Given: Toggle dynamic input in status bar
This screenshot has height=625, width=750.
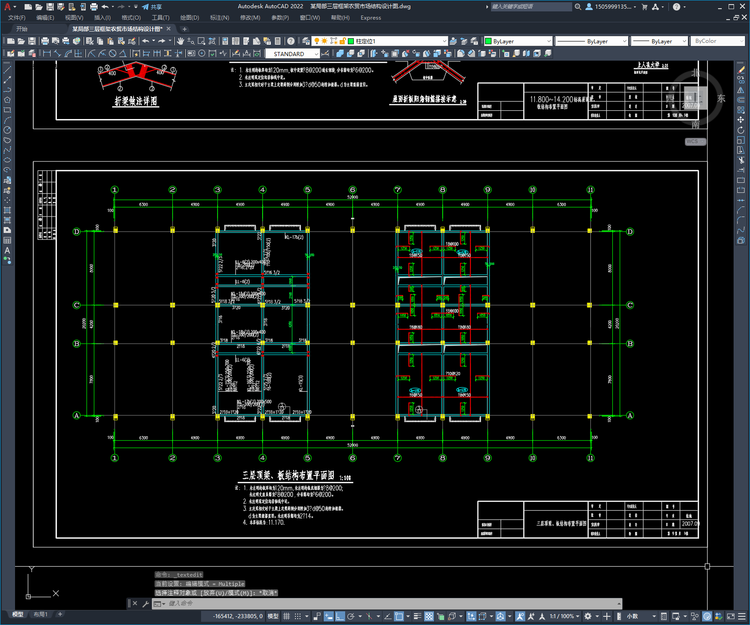Looking at the screenshot, I should 328,616.
